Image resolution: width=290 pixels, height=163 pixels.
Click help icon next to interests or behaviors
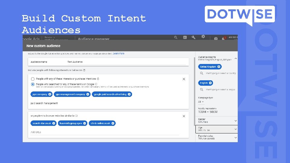click(x=84, y=70)
